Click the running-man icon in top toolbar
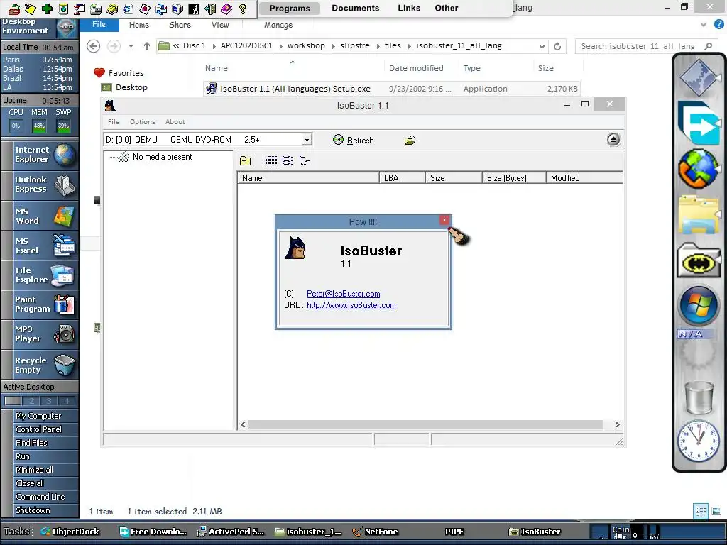Image resolution: width=727 pixels, height=545 pixels. 194,9
